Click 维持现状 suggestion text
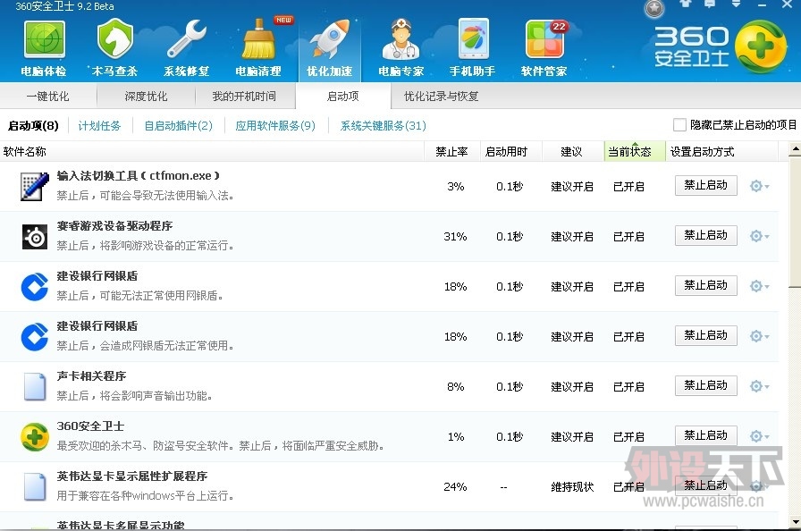The width and height of the screenshot is (801, 531). [x=572, y=487]
